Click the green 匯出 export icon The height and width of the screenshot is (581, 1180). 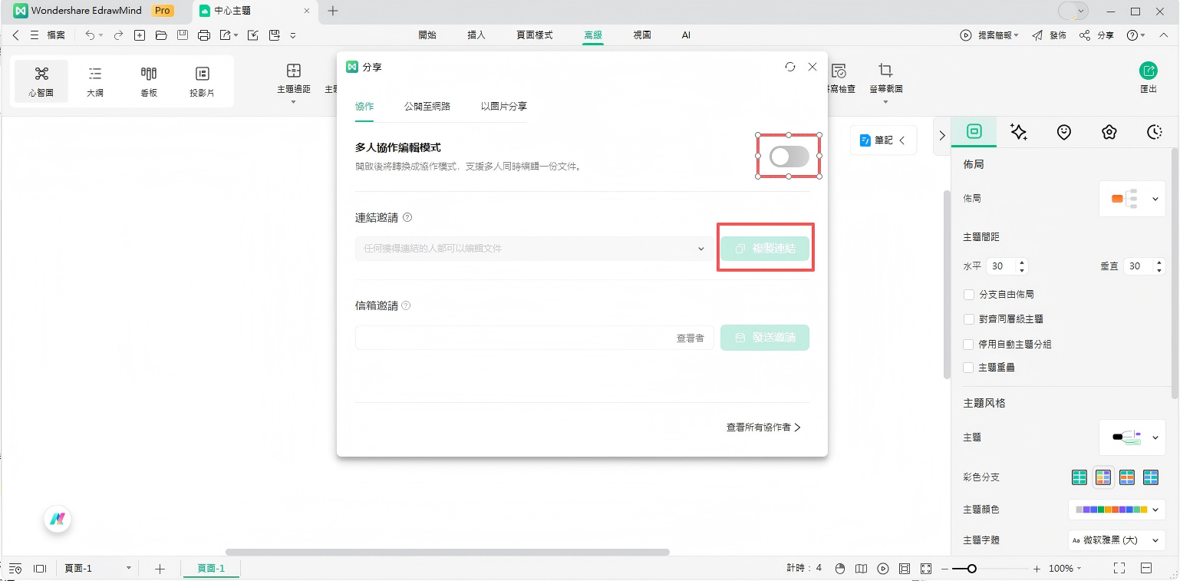tap(1148, 71)
